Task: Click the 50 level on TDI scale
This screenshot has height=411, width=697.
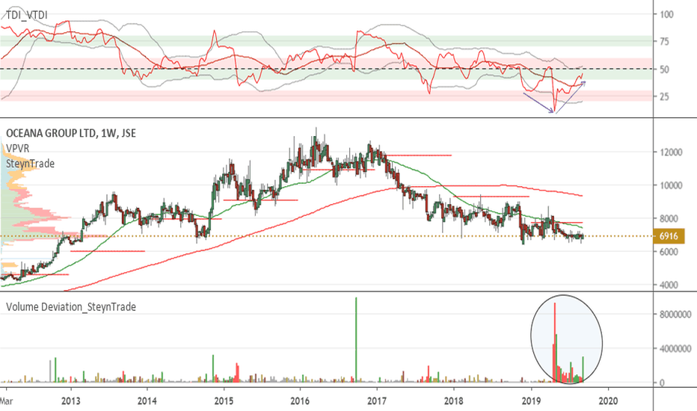Action: point(664,69)
